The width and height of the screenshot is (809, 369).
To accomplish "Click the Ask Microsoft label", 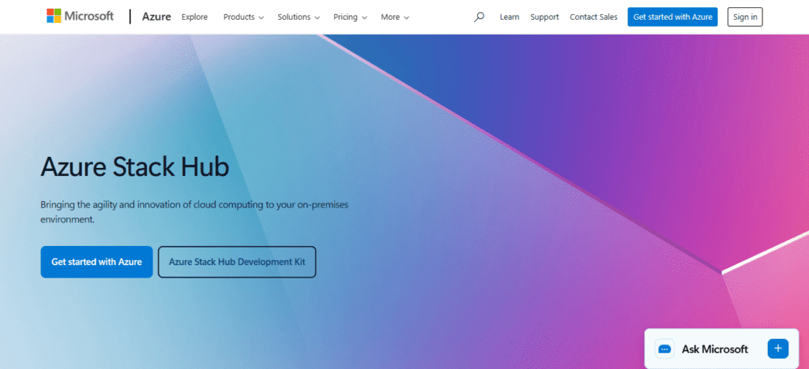I will [714, 349].
